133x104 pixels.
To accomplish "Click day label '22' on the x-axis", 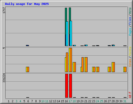I will [90, 101].
